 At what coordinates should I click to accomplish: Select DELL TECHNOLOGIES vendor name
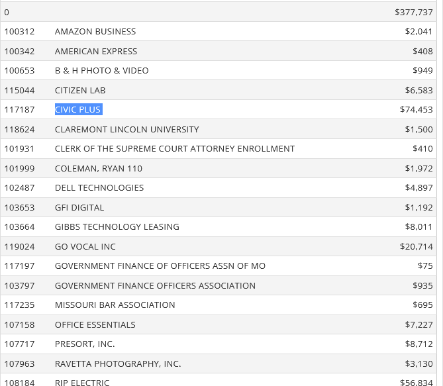click(x=99, y=187)
